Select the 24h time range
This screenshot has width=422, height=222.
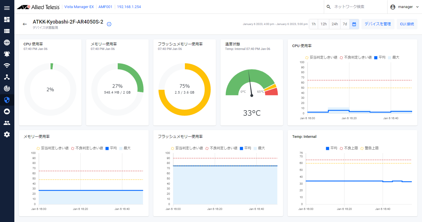334,24
